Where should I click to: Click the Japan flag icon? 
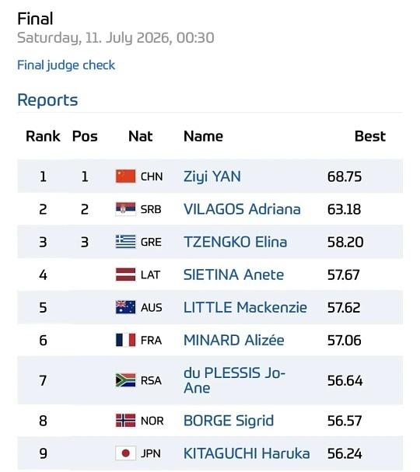coord(125,453)
